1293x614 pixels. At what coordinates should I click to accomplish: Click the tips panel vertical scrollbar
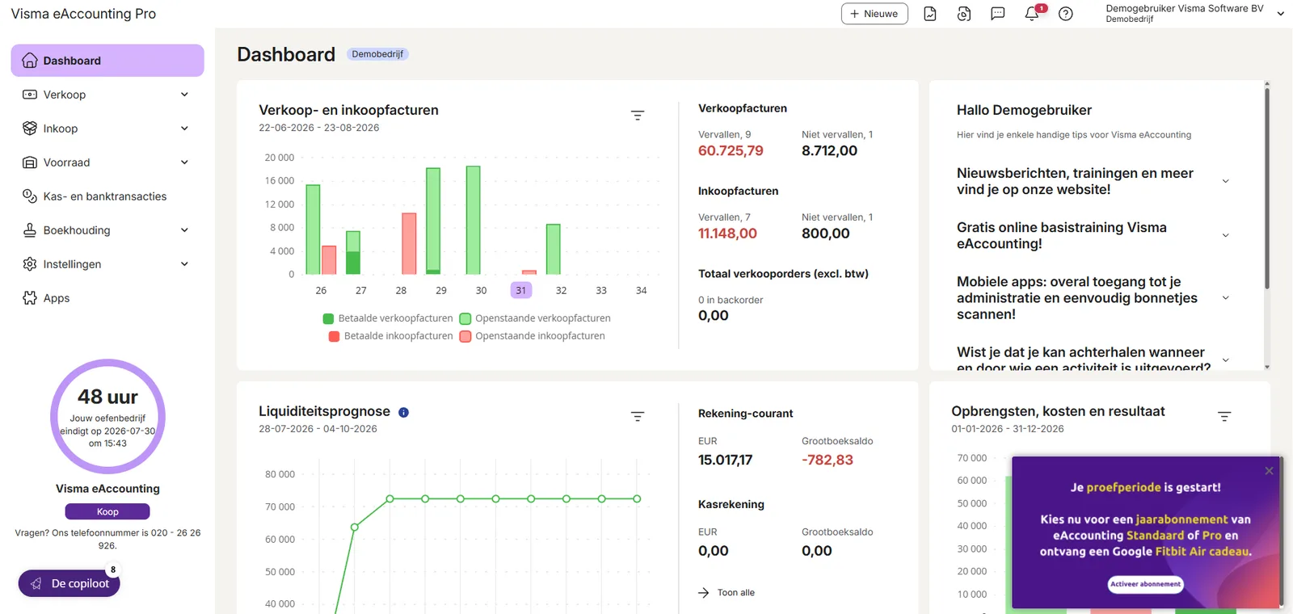click(x=1266, y=187)
